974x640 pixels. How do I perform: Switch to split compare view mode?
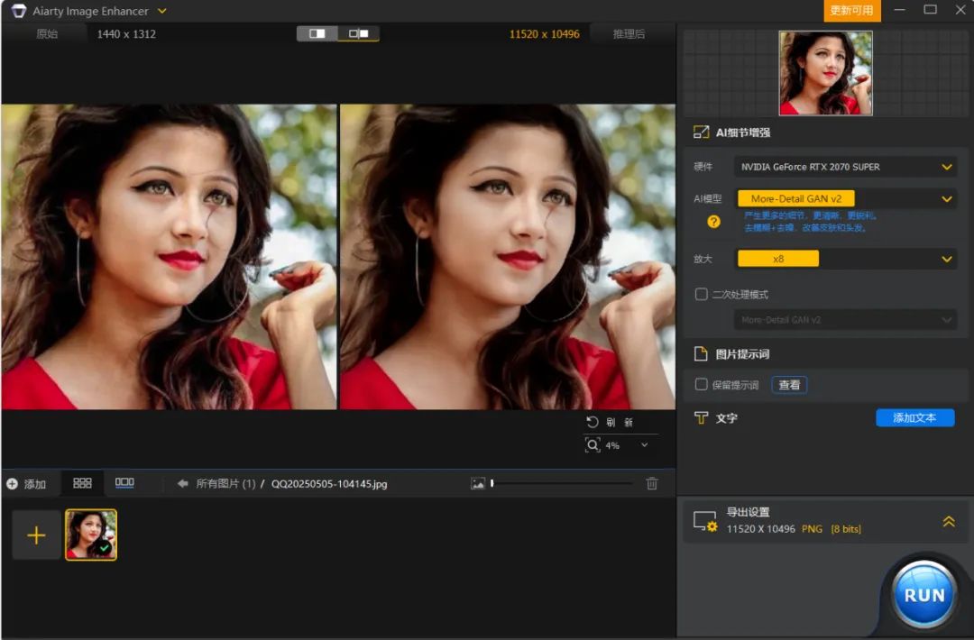[317, 33]
